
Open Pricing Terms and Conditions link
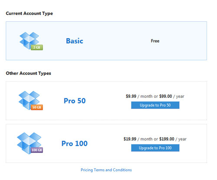tap(106, 170)
